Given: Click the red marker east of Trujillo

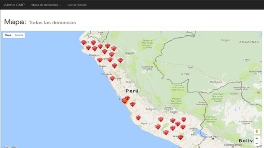Looking at the screenshot, I should point(115,66).
